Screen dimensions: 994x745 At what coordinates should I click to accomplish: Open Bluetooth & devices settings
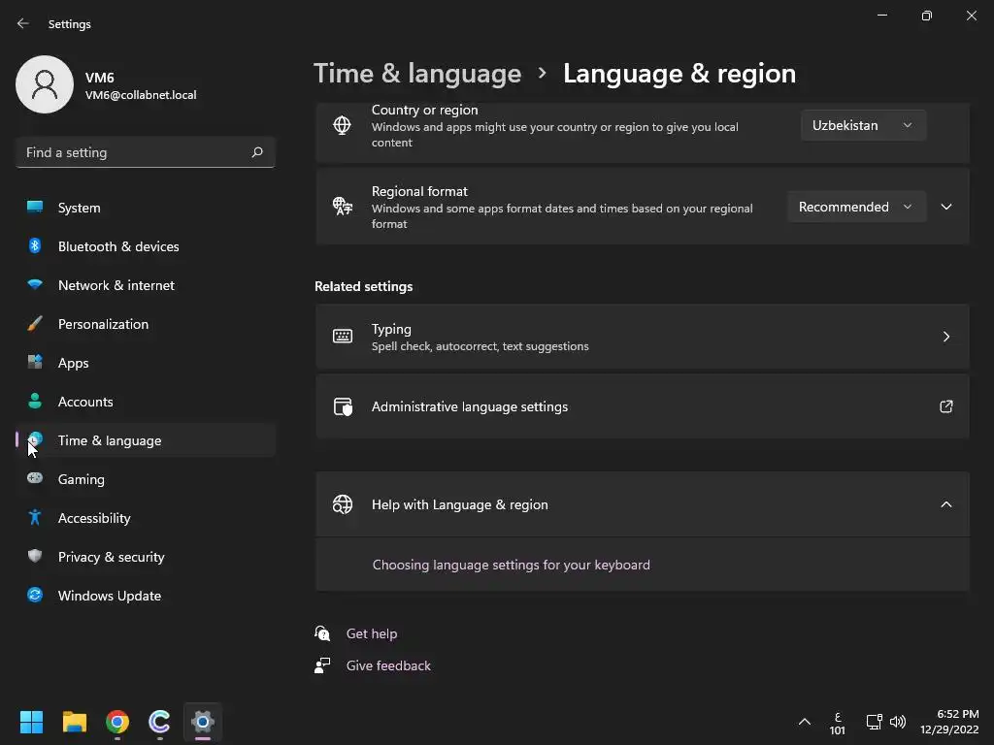[x=146, y=246]
